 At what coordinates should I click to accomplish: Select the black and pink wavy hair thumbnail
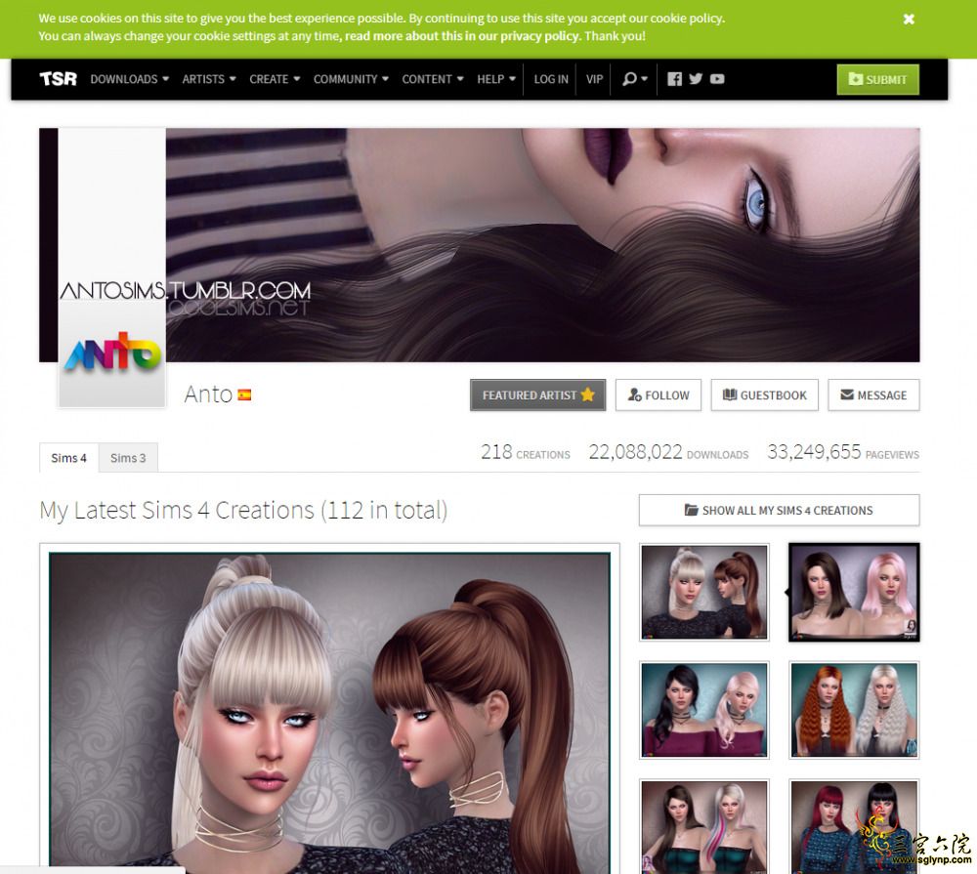click(x=704, y=710)
